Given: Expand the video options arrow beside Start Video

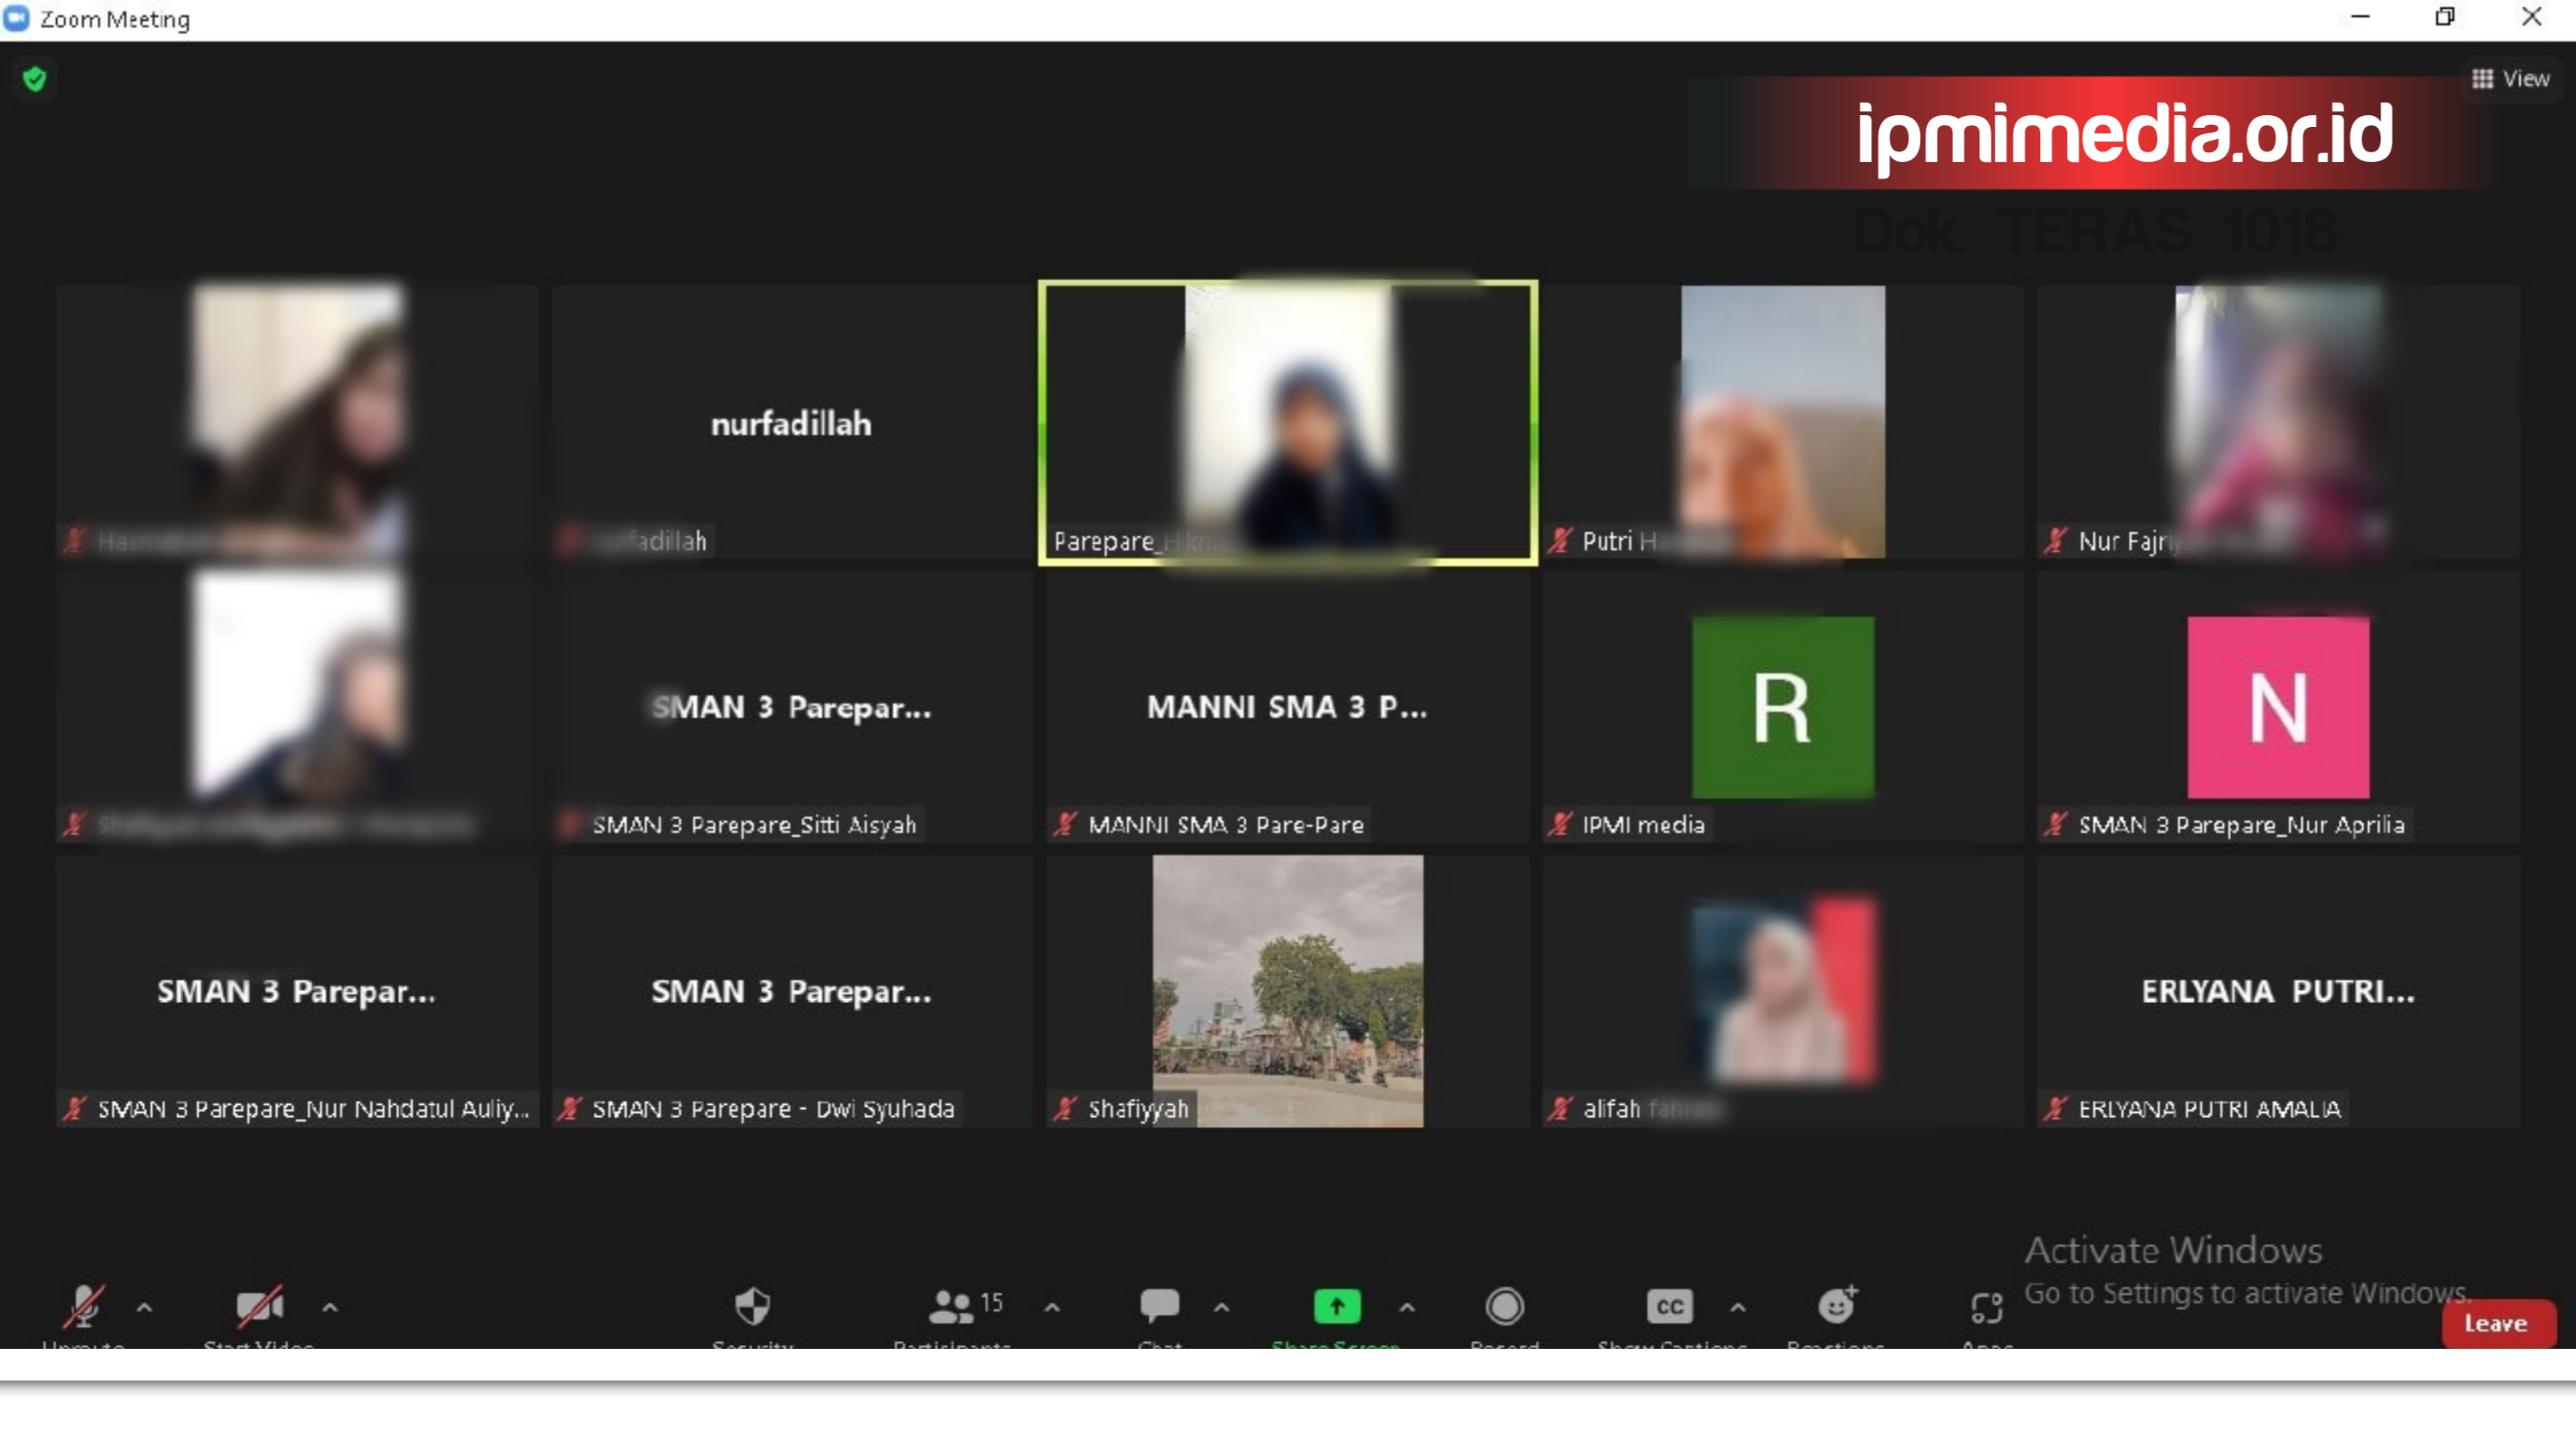Looking at the screenshot, I should point(330,1307).
